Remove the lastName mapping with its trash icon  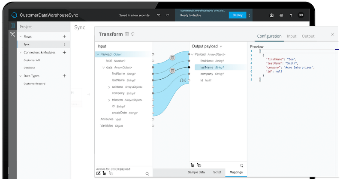(172, 71)
